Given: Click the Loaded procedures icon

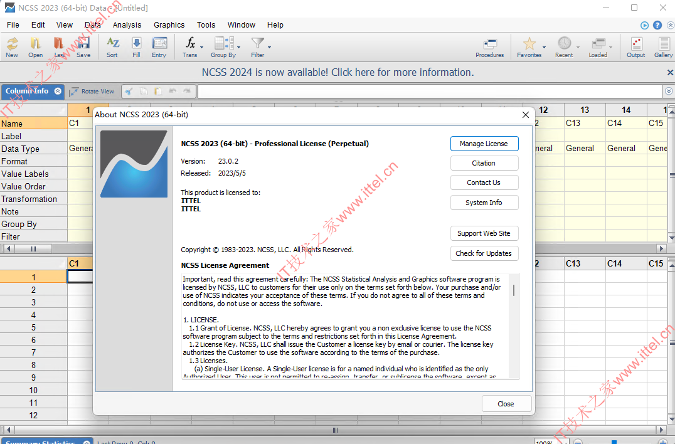Looking at the screenshot, I should click(598, 46).
